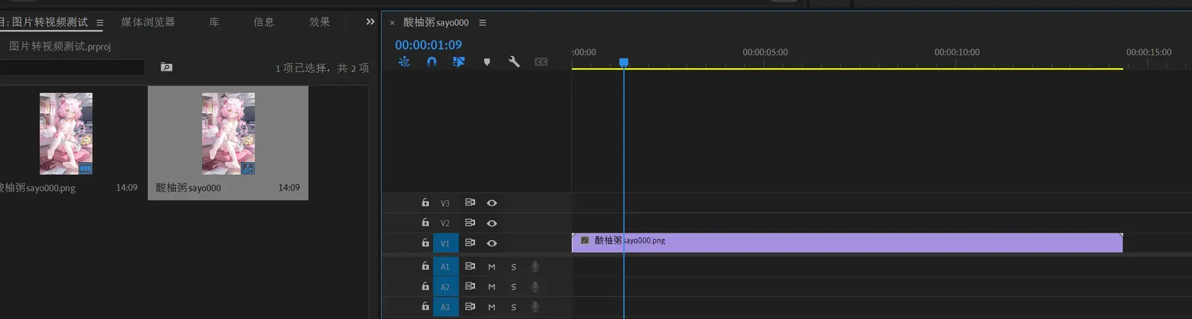Screen dimensions: 1192x319
Task: Target track V3 label
Action: tap(445, 203)
